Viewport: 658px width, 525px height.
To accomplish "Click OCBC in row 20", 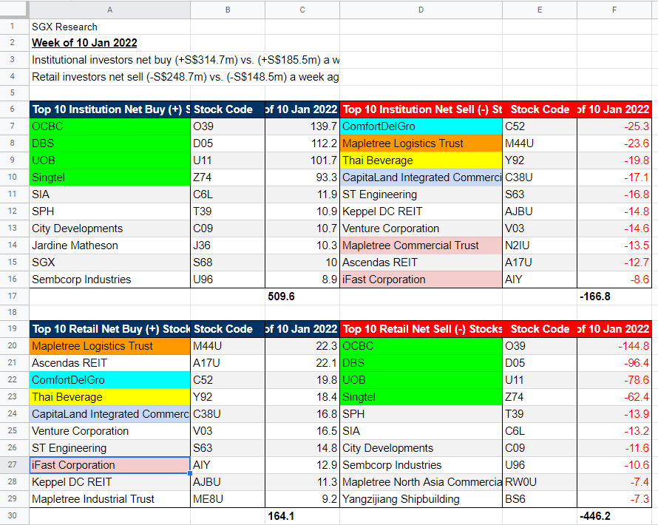I will pos(421,346).
